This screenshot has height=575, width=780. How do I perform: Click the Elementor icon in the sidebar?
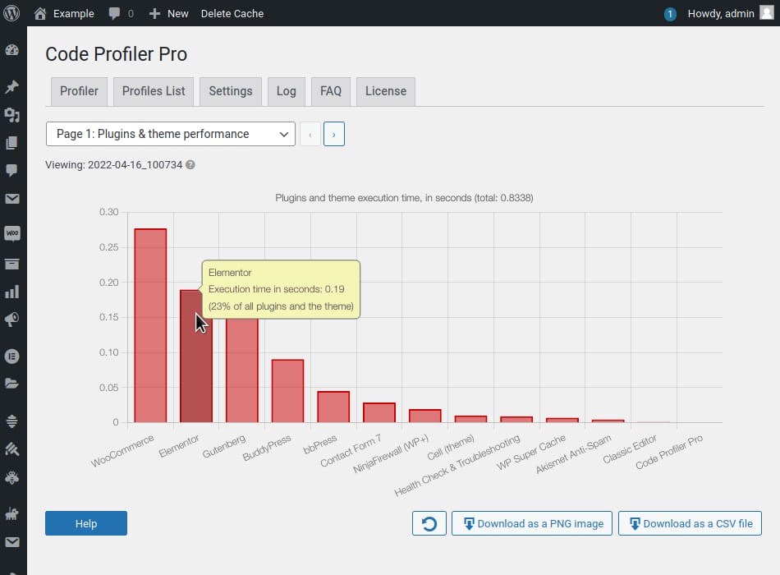pyautogui.click(x=12, y=356)
